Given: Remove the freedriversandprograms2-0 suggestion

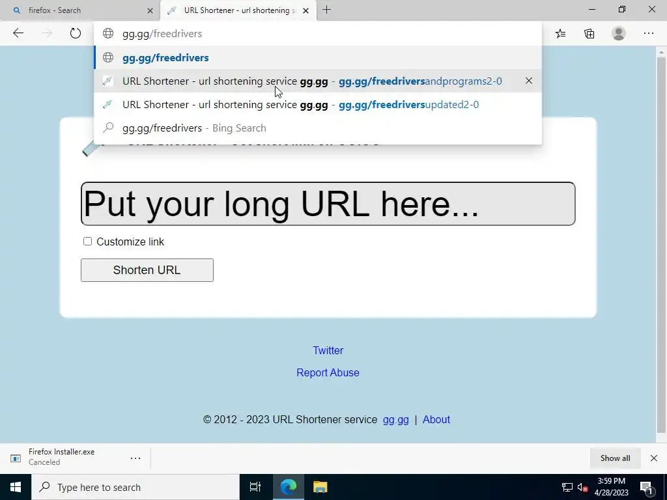Looking at the screenshot, I should pyautogui.click(x=529, y=81).
